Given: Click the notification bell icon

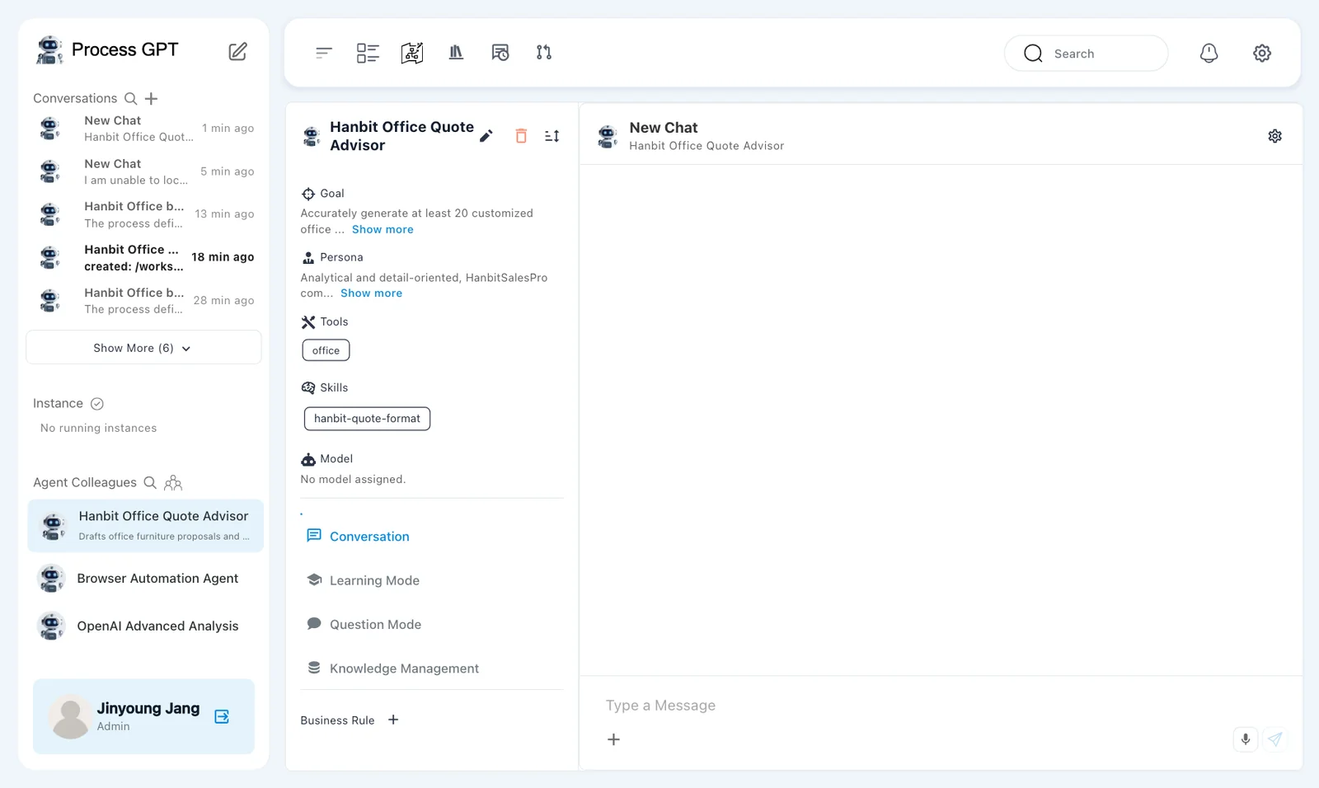Looking at the screenshot, I should (1209, 54).
